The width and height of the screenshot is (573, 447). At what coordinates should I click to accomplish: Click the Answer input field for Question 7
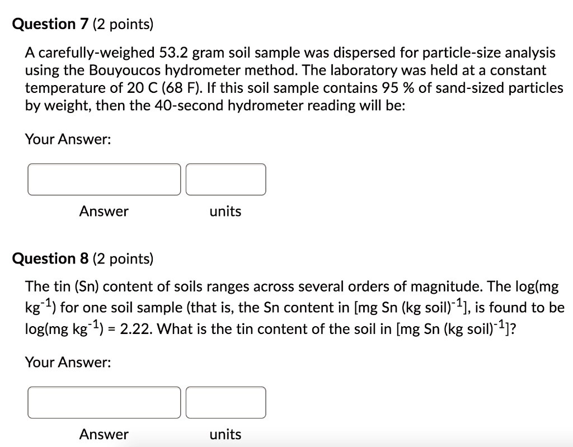click(x=104, y=179)
